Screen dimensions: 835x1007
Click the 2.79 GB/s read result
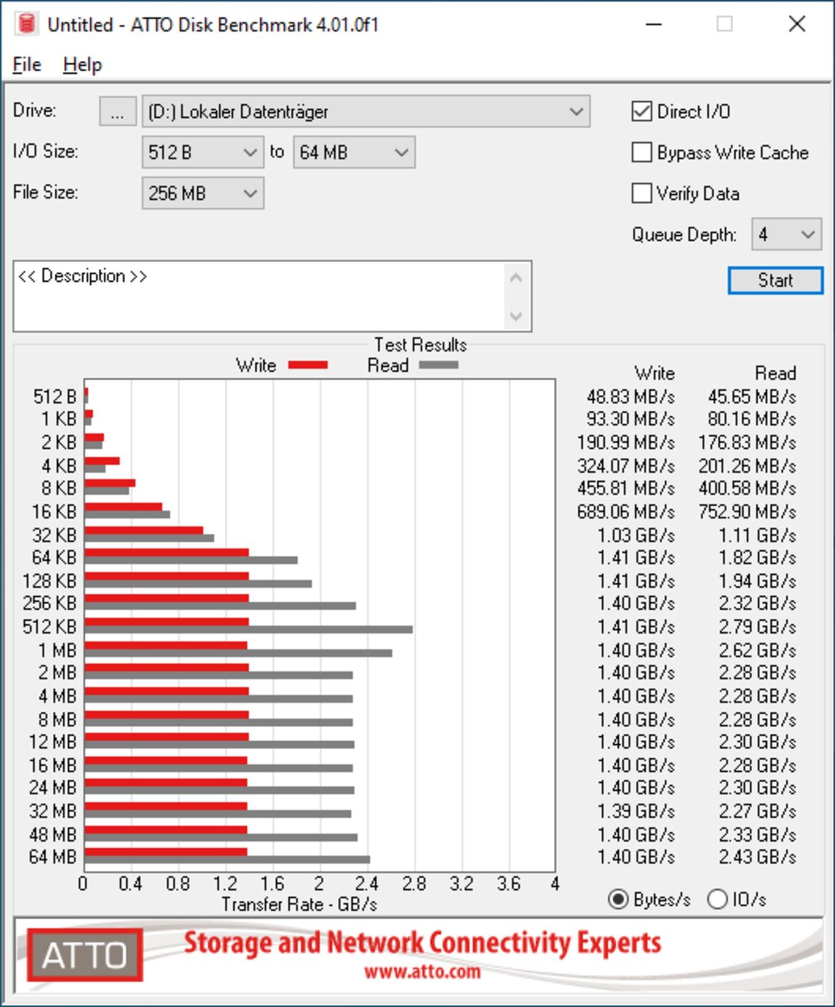pyautogui.click(x=758, y=627)
